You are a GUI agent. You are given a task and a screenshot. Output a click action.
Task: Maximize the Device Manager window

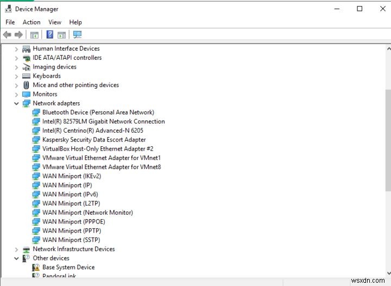tap(360, 9)
